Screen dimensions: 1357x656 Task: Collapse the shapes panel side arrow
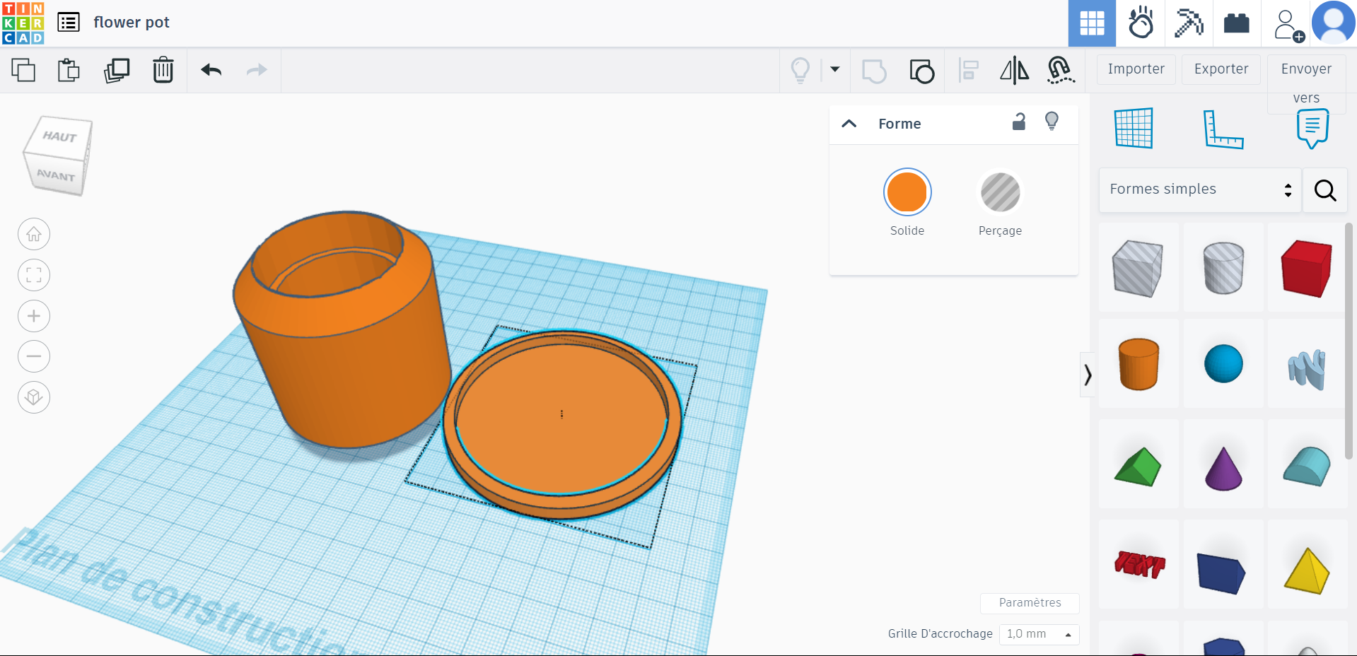(x=1088, y=375)
